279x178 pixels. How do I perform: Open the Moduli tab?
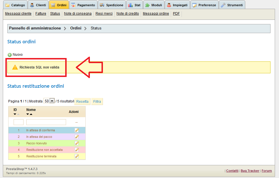click(x=154, y=5)
